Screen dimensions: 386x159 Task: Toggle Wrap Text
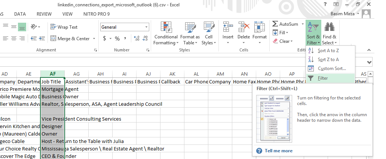pyautogui.click(x=64, y=27)
